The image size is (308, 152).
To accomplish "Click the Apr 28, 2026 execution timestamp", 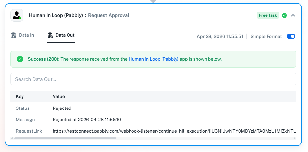I will [220, 36].
